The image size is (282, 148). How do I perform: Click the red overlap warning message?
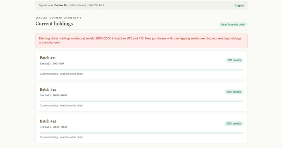click(142, 40)
